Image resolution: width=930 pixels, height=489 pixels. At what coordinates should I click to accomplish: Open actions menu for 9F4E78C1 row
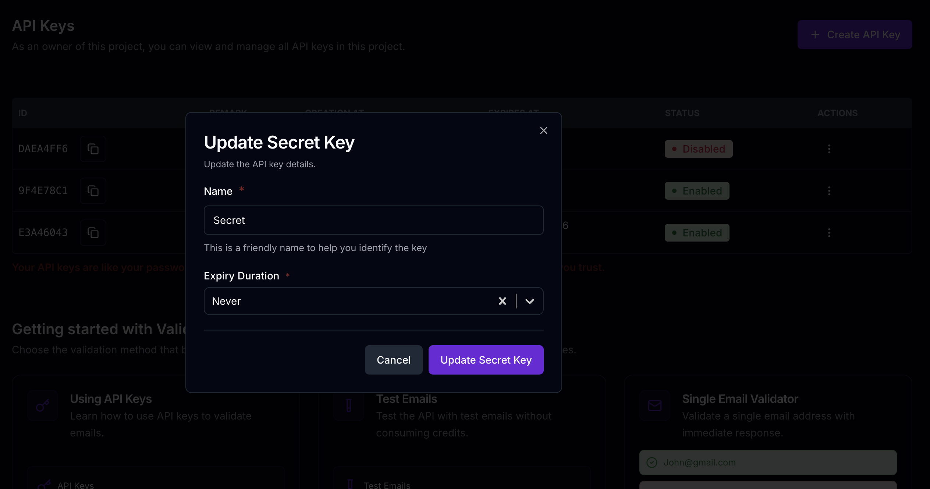(829, 191)
